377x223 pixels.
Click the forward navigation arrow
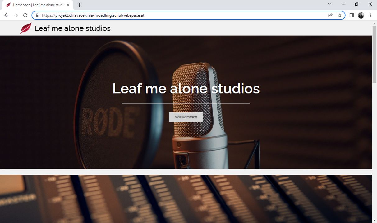coord(16,15)
